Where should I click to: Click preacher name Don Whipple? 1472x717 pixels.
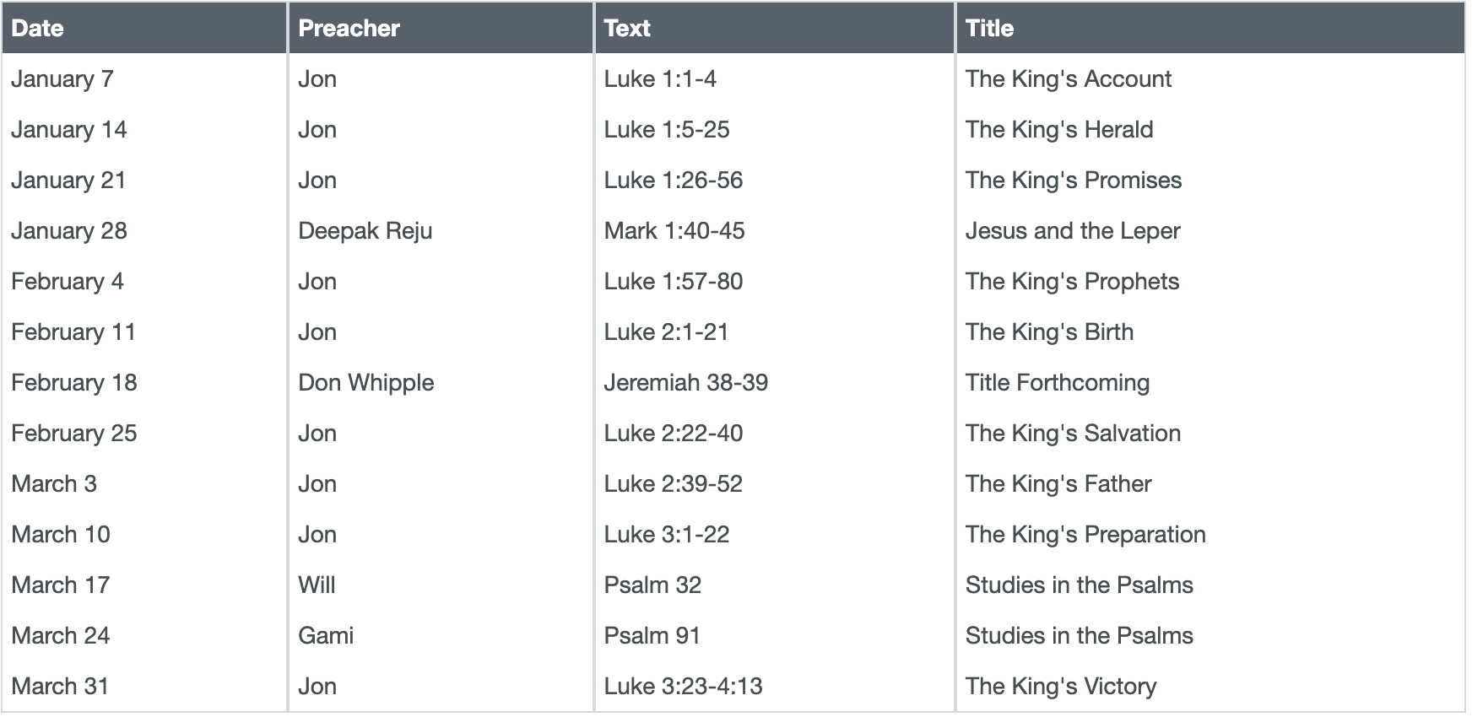pos(365,382)
